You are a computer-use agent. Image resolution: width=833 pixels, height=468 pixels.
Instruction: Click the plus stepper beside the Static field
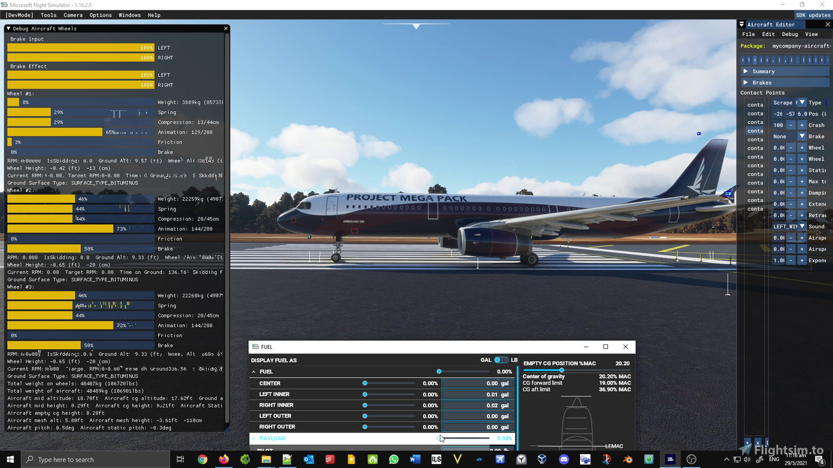pos(802,169)
